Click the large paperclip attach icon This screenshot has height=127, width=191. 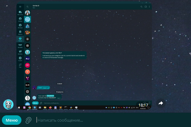click(28, 120)
